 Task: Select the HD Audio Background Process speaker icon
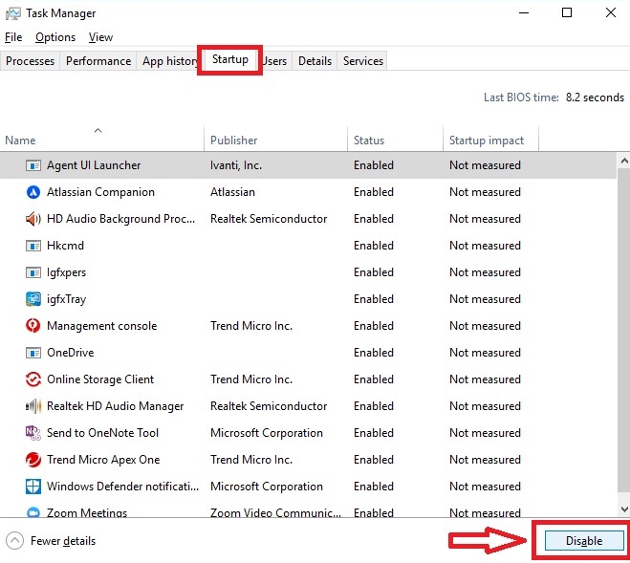(x=32, y=219)
